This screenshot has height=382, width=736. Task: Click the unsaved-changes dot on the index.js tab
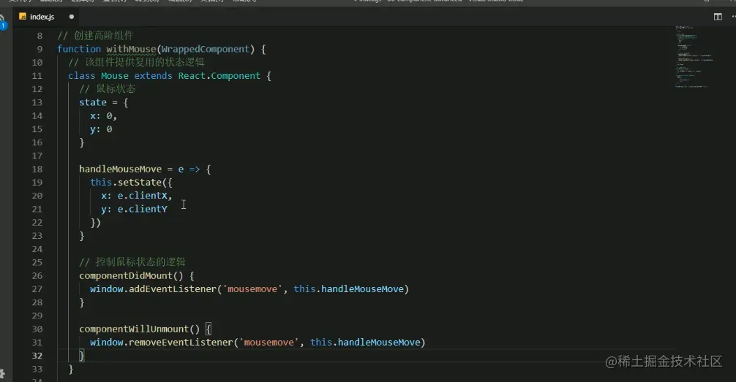point(72,17)
